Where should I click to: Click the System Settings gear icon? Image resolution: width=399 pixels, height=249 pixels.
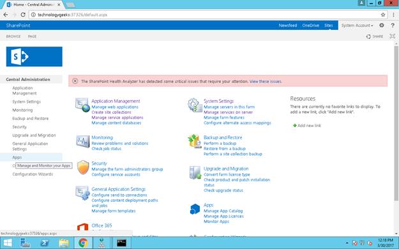click(x=195, y=105)
